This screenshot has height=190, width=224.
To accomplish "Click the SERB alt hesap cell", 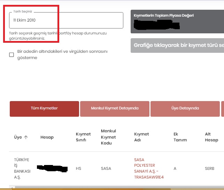I will click(210, 168).
